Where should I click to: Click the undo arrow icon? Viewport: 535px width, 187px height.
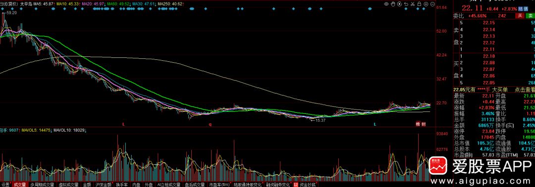(x=406, y=4)
